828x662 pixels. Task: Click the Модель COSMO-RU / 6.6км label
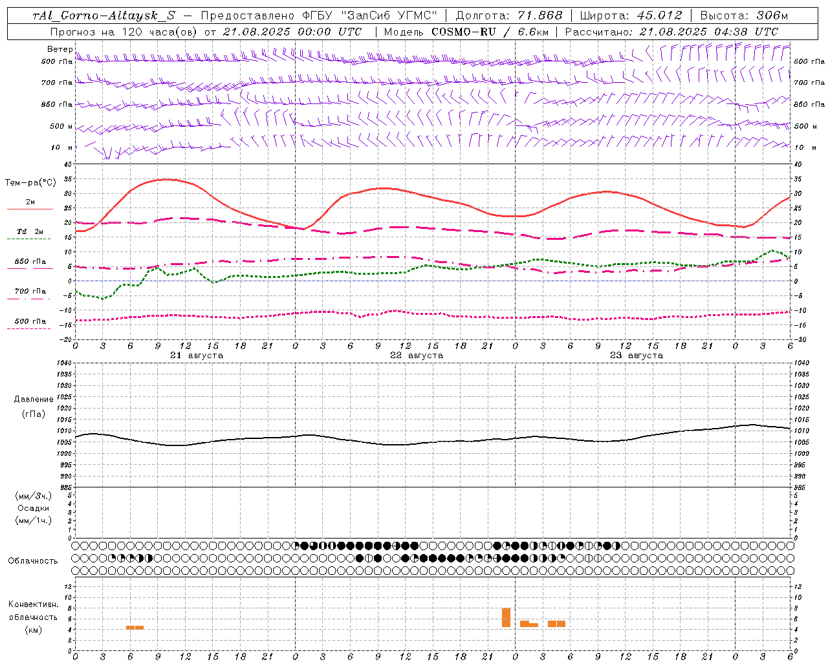pos(466,32)
